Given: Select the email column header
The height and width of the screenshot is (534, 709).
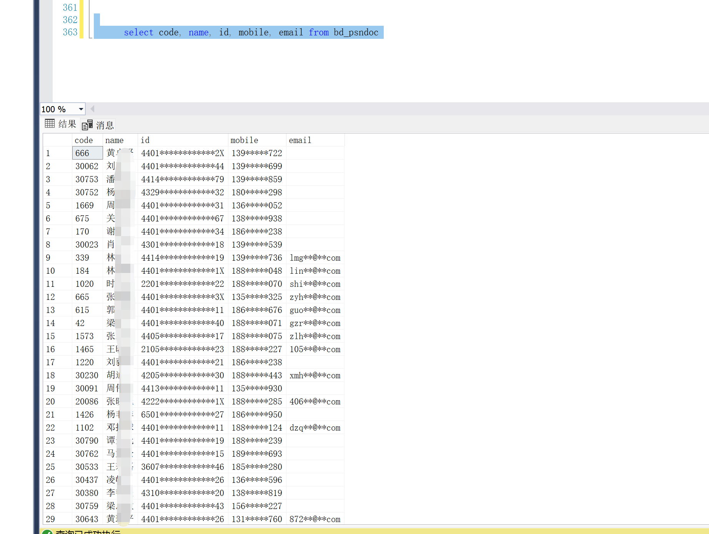Looking at the screenshot, I should tap(300, 140).
